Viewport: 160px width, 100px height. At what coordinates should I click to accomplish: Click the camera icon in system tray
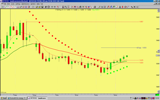135,98
